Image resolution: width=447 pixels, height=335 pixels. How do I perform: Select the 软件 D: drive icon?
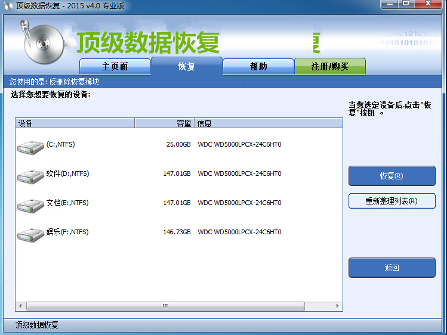tap(30, 177)
